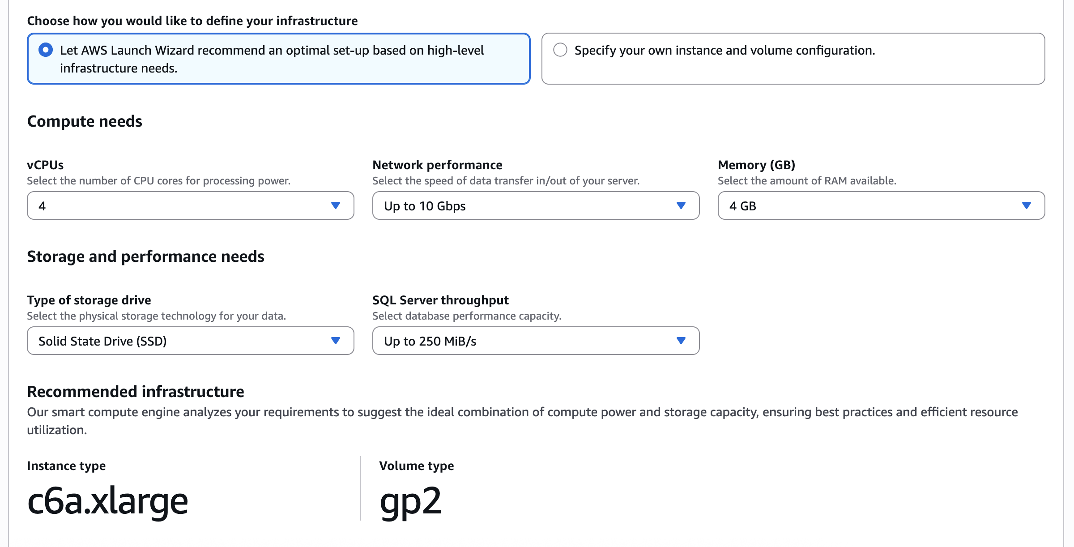
Task: Click the "Solid State Drive (SSD)" value text
Action: coord(102,341)
